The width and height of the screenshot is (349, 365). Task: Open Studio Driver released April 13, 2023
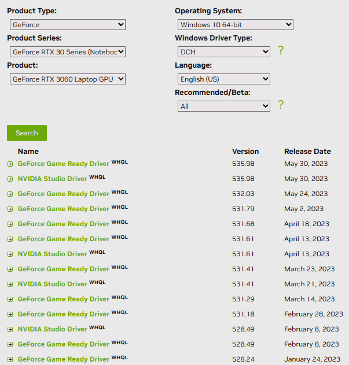point(52,254)
